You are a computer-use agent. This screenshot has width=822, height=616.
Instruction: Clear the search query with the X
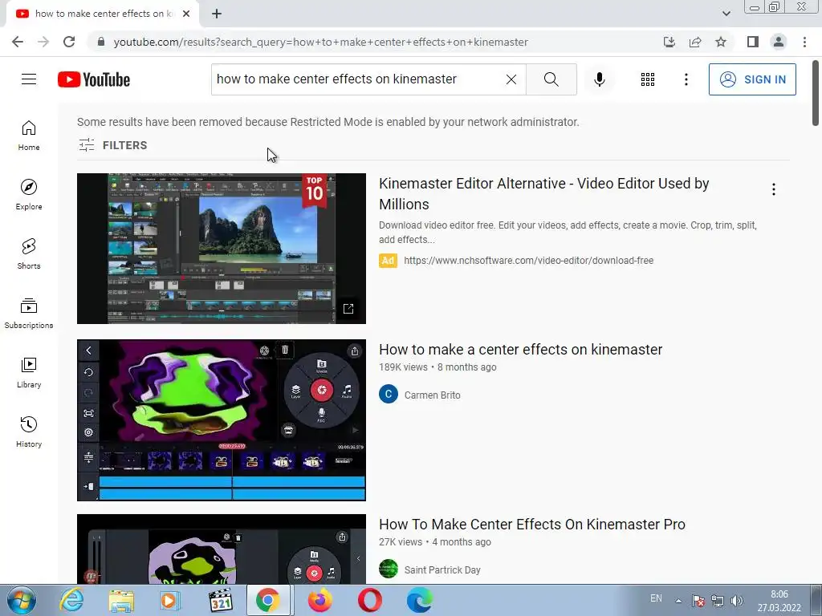(x=511, y=79)
